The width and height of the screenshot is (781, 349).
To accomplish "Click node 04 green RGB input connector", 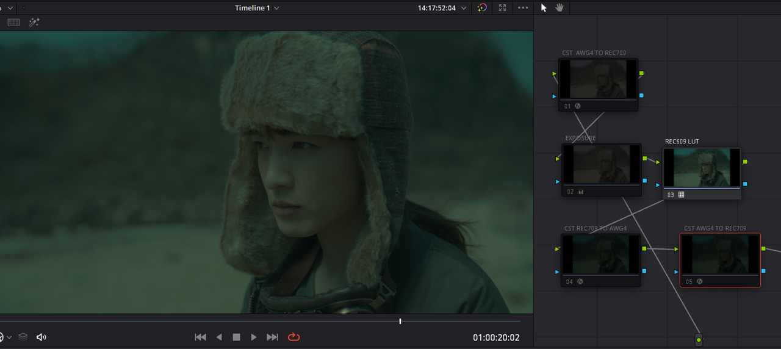I will 557,249.
